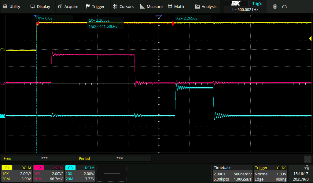
Task: Select the blue X1 cursor marker triangle
Action: 35,16
